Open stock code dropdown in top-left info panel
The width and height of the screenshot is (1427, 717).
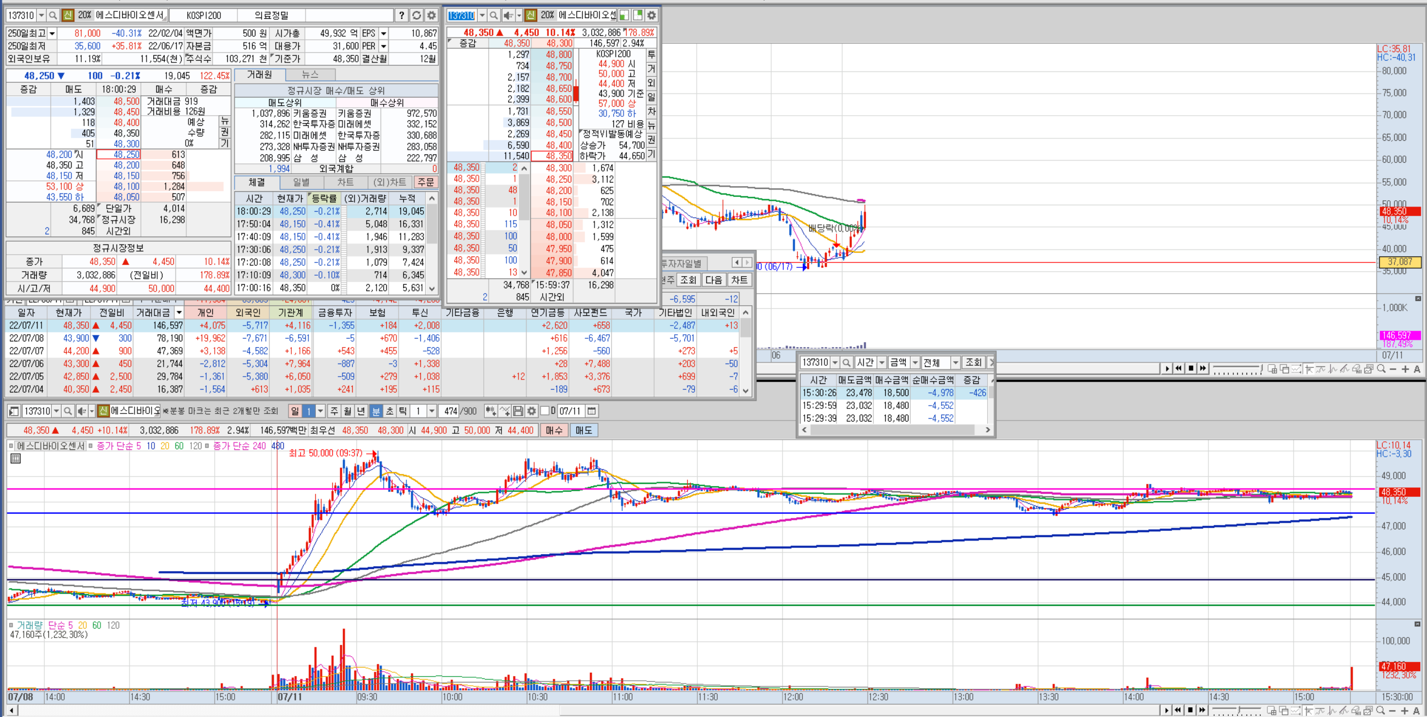coord(41,15)
